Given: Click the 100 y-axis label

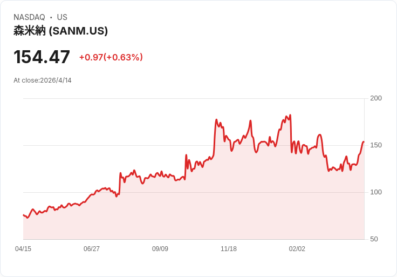Looking at the screenshot, I should [x=375, y=192].
